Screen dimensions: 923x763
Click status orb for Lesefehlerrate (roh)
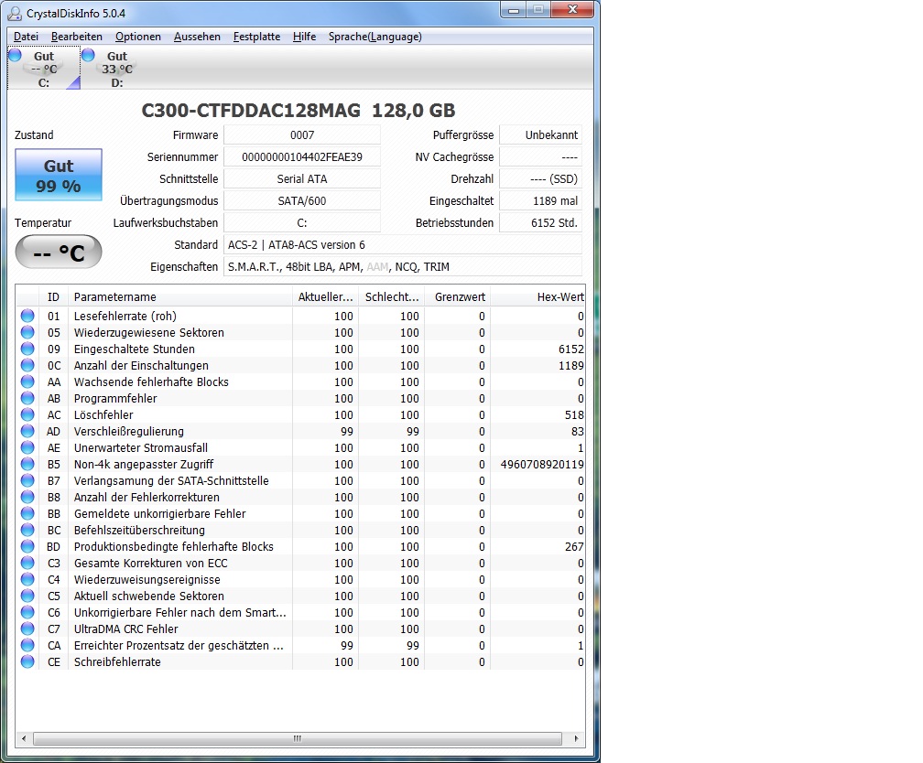27,316
